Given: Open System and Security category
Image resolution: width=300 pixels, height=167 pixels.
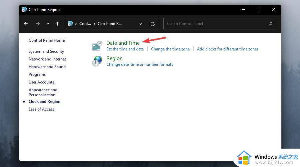Looking at the screenshot, I should [46, 51].
